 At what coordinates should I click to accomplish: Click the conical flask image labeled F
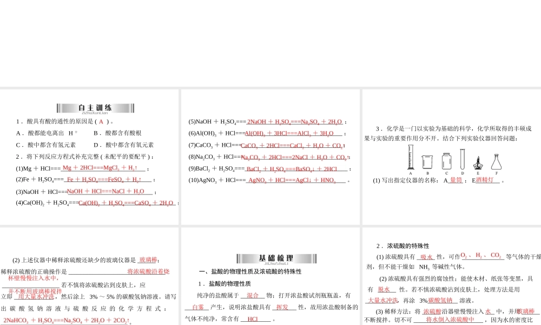[497, 162]
